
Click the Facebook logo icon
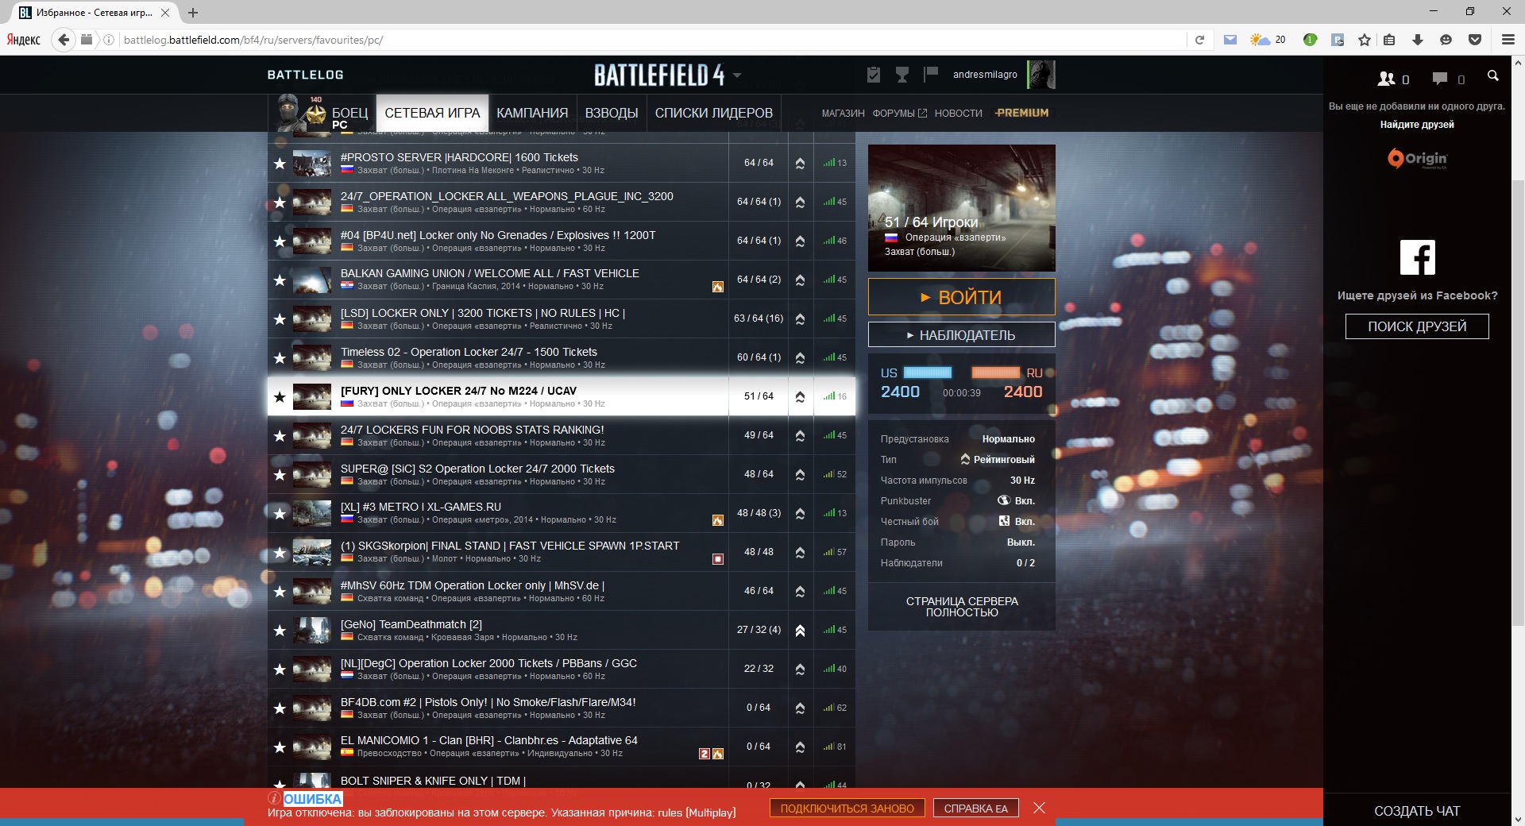pyautogui.click(x=1418, y=257)
